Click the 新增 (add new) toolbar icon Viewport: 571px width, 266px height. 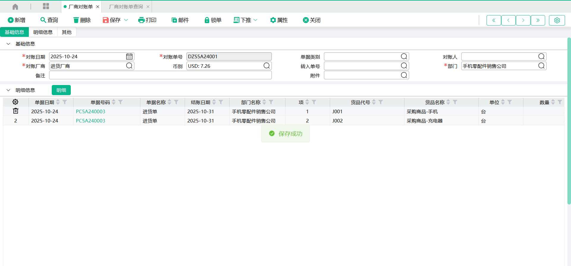click(x=11, y=20)
